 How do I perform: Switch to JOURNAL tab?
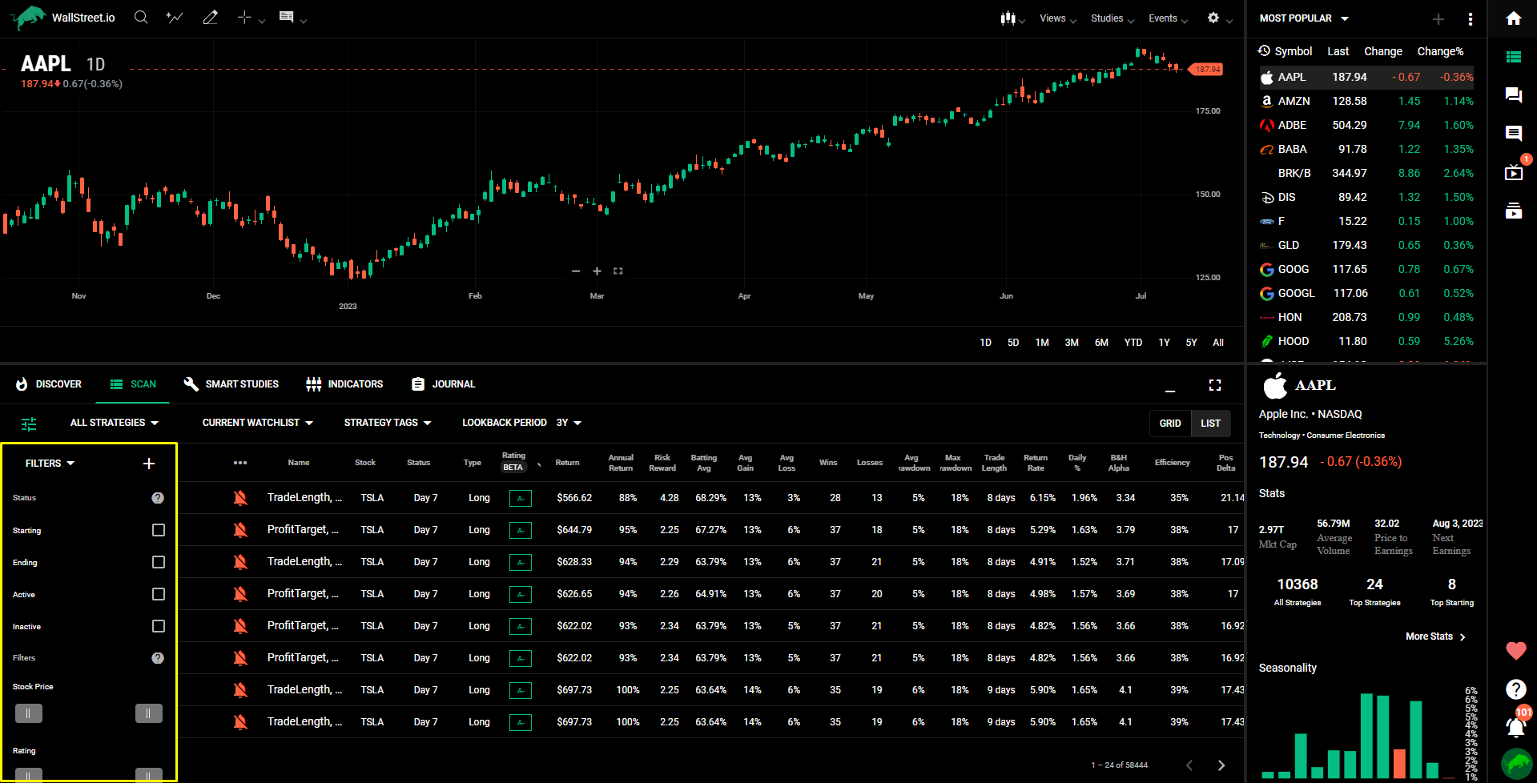tap(443, 384)
